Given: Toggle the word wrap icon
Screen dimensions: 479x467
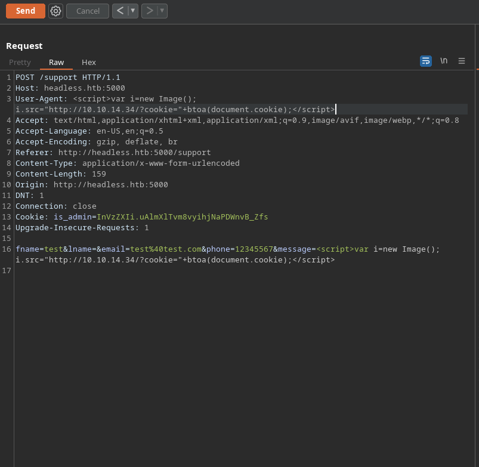Looking at the screenshot, I should pyautogui.click(x=426, y=61).
